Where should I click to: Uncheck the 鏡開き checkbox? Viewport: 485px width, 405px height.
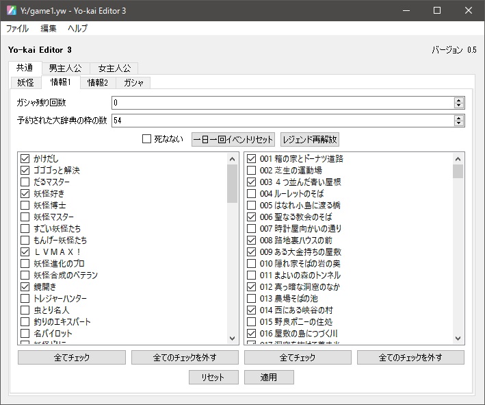[25, 287]
